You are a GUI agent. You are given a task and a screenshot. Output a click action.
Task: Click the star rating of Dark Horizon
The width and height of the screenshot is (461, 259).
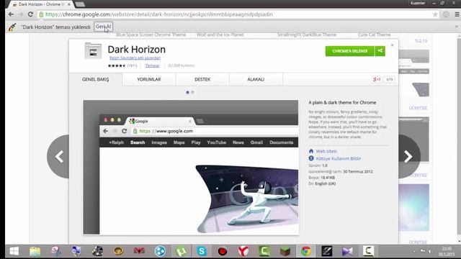coord(117,65)
